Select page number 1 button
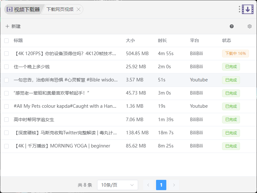Screen dimensions: 257x193 161,185
